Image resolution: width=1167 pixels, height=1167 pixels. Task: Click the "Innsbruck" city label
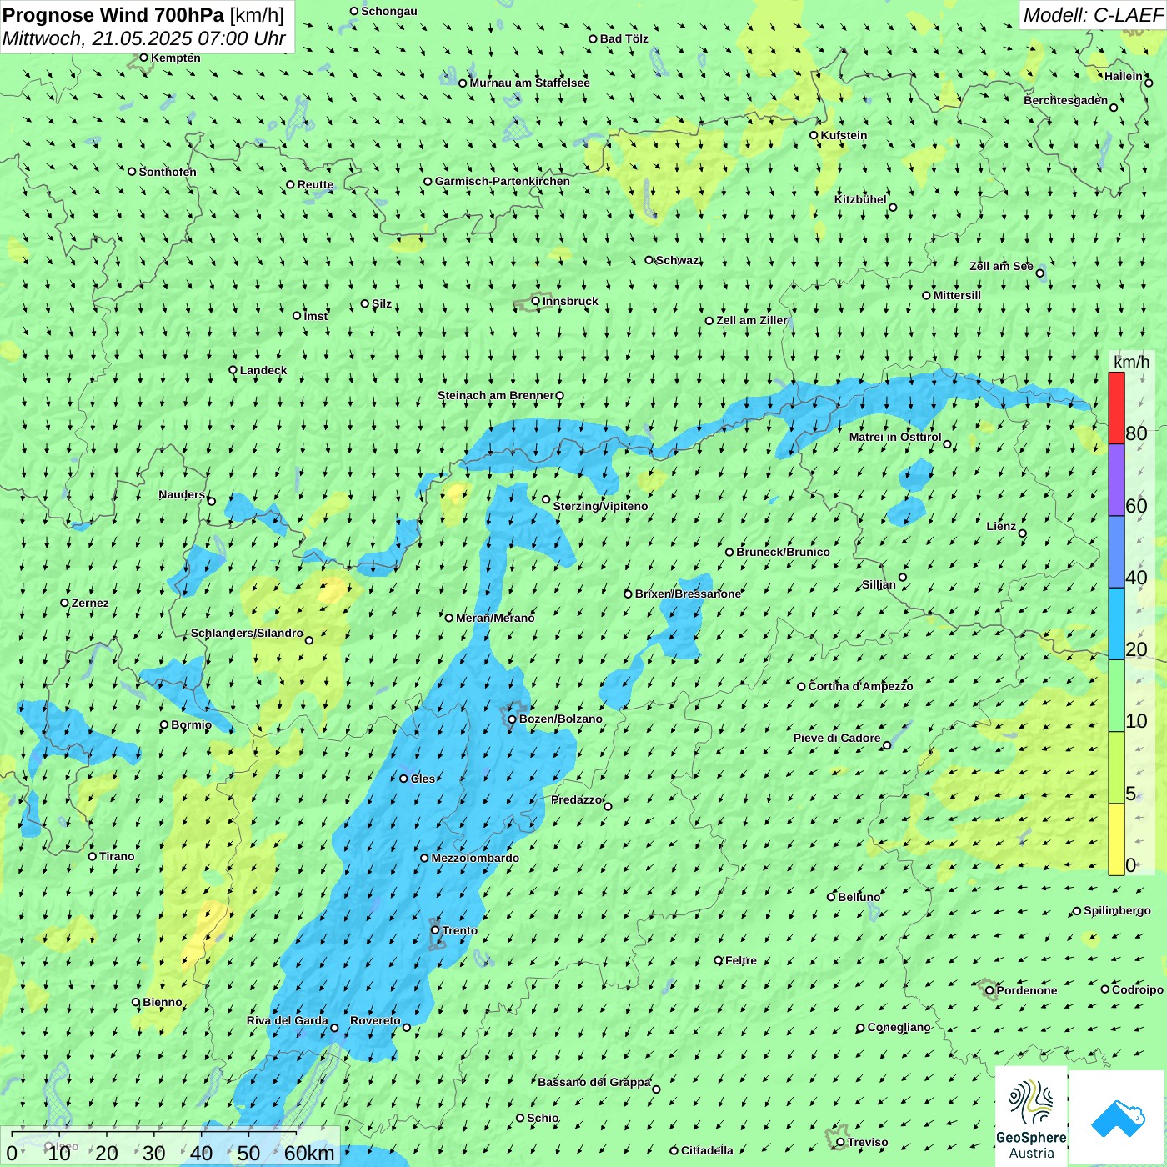point(570,301)
